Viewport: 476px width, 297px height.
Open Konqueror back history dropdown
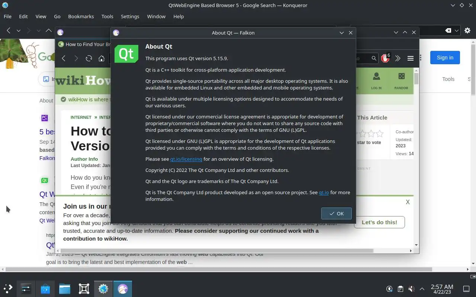18,30
